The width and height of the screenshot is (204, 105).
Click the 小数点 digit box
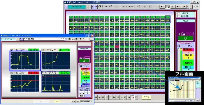click(179, 13)
